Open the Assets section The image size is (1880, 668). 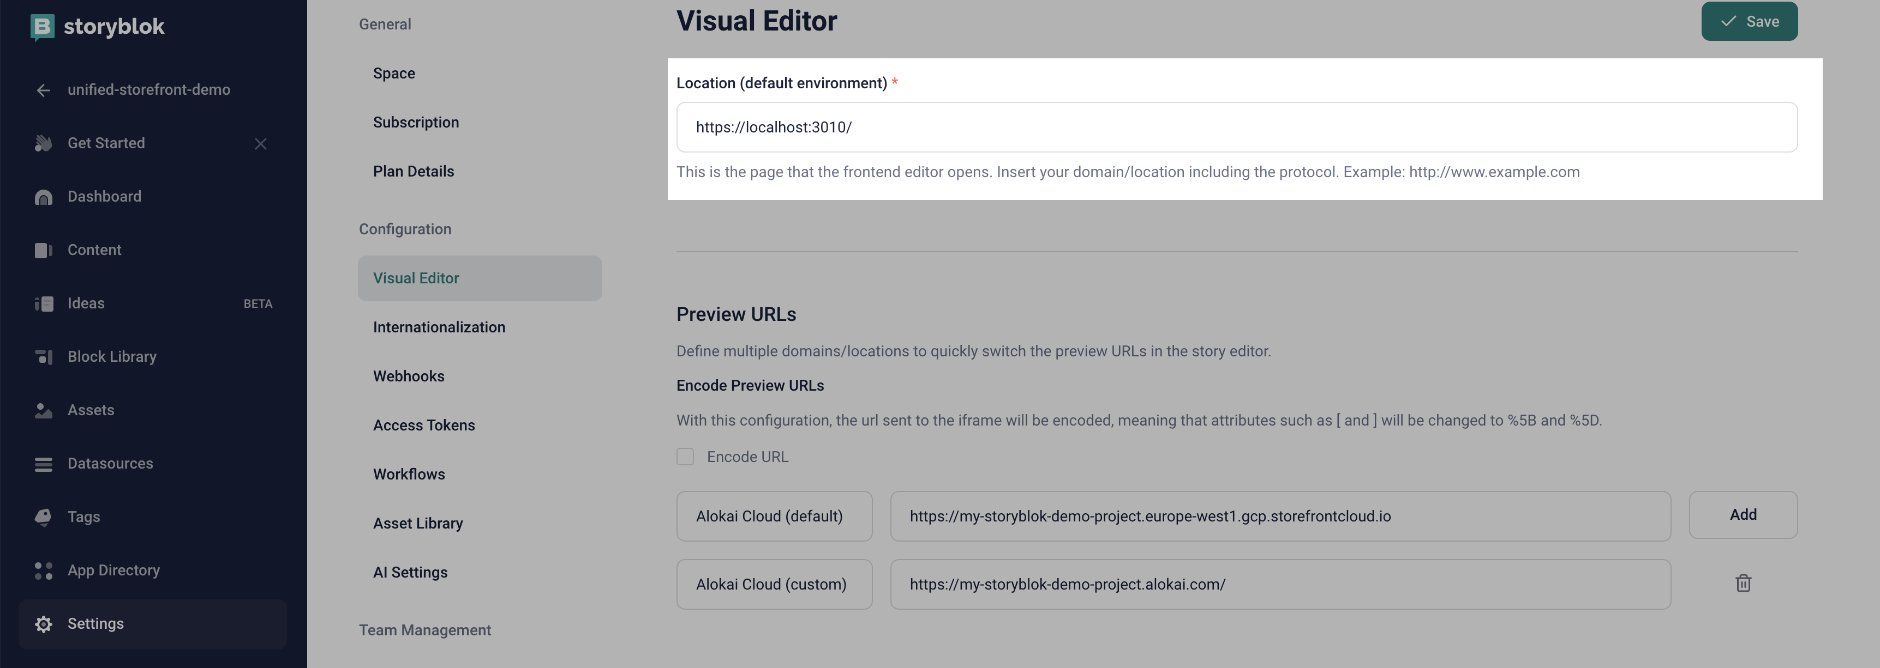pos(91,410)
